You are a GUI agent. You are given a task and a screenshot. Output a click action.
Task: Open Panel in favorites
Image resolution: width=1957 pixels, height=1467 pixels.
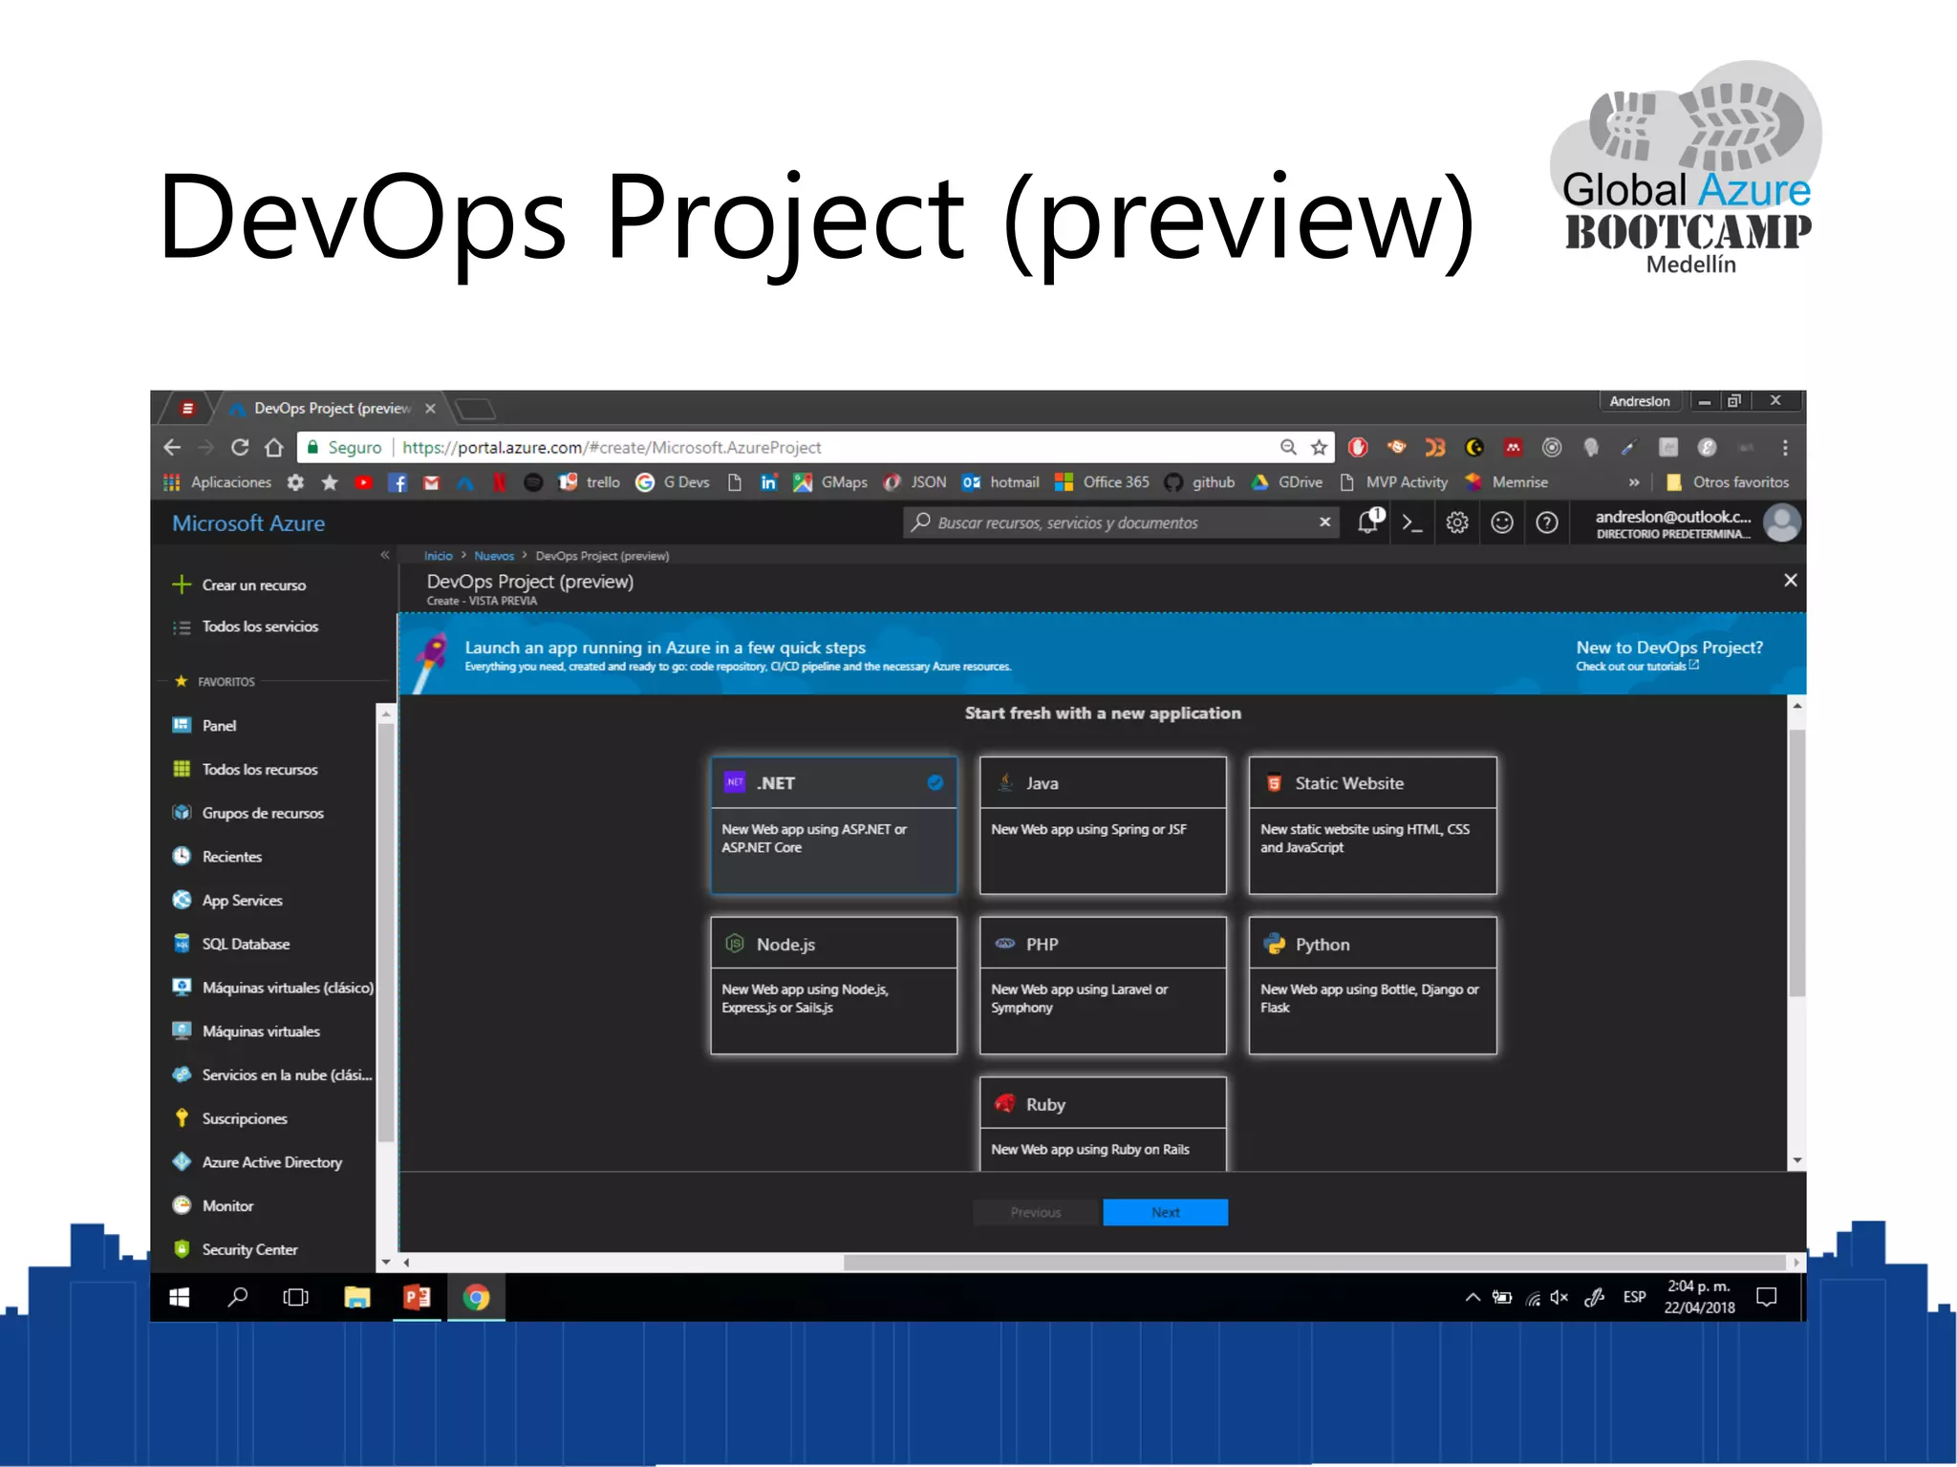(x=204, y=726)
